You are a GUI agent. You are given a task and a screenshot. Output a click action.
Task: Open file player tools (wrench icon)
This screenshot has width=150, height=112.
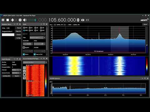24,78
